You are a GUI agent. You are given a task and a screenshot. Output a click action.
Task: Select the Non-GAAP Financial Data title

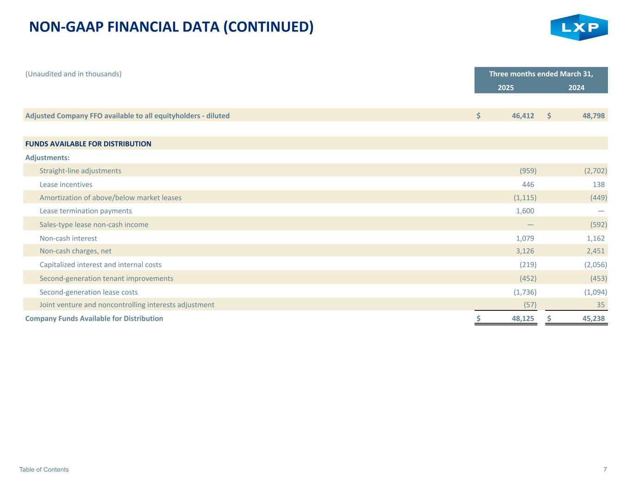[x=171, y=27]
